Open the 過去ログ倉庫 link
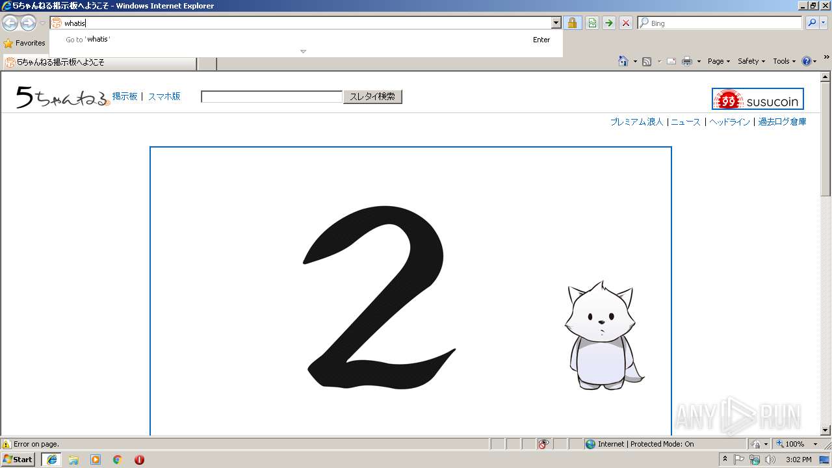This screenshot has height=468, width=832. (782, 122)
